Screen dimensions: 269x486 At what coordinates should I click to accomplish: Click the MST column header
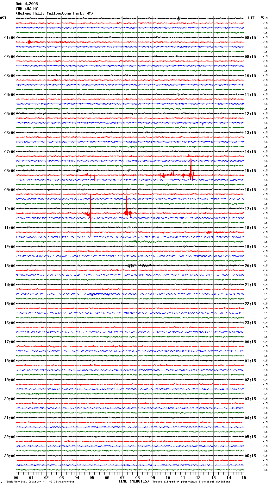3,18
